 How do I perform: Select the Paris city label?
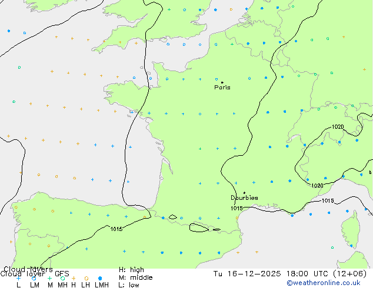[x=222, y=87]
